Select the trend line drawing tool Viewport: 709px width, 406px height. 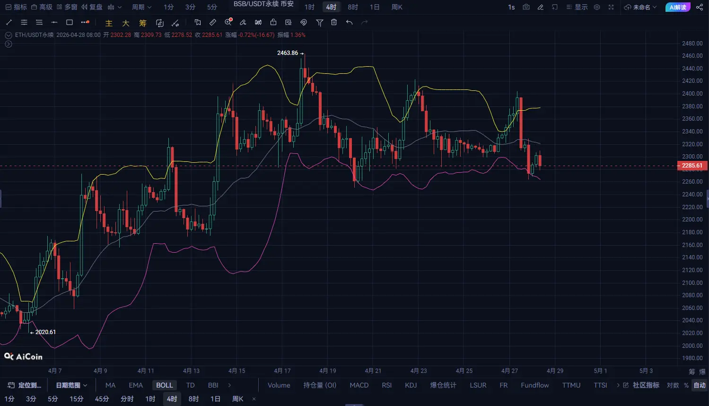(9, 22)
